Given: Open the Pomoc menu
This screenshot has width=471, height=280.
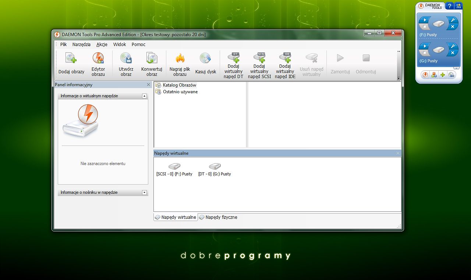Looking at the screenshot, I should (139, 44).
